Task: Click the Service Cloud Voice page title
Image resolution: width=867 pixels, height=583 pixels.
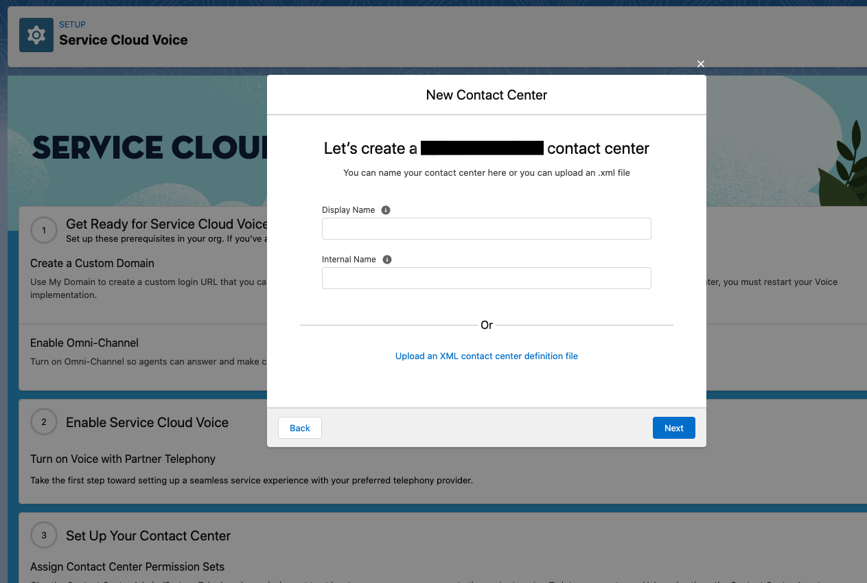Action: tap(124, 40)
